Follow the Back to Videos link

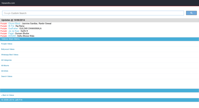point(8,95)
